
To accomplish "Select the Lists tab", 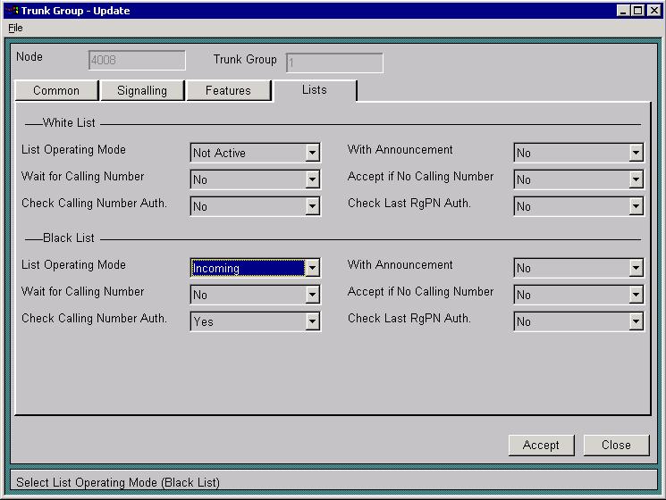I will click(315, 90).
